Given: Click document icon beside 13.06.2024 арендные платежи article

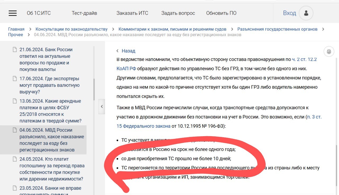Looking at the screenshot, I should (15, 101).
